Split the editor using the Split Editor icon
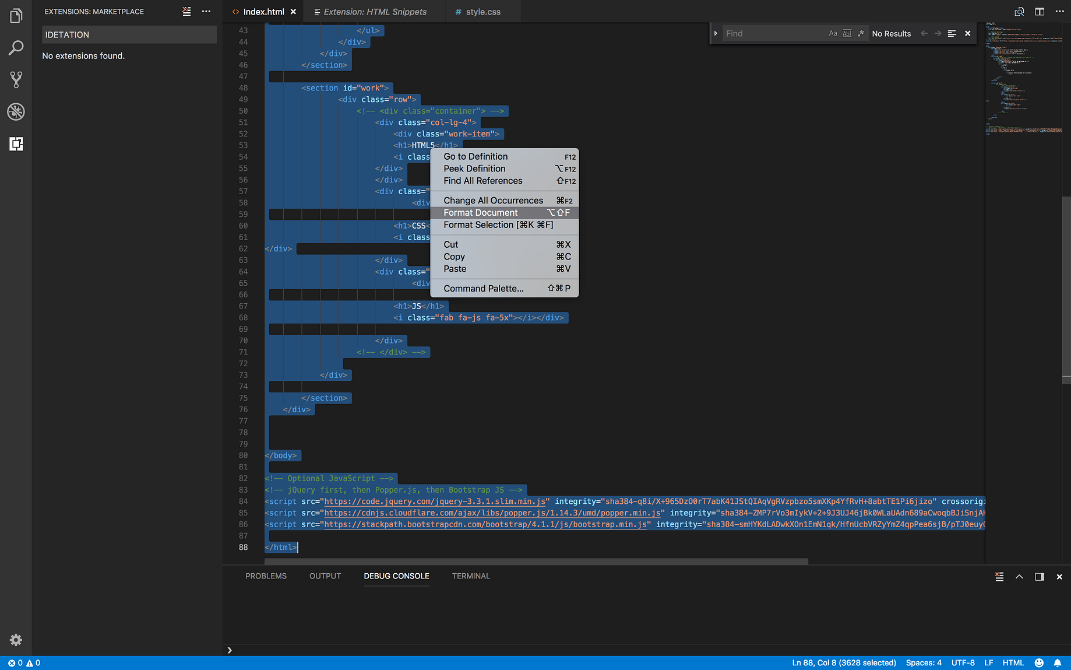The height and width of the screenshot is (670, 1071). click(x=1040, y=12)
